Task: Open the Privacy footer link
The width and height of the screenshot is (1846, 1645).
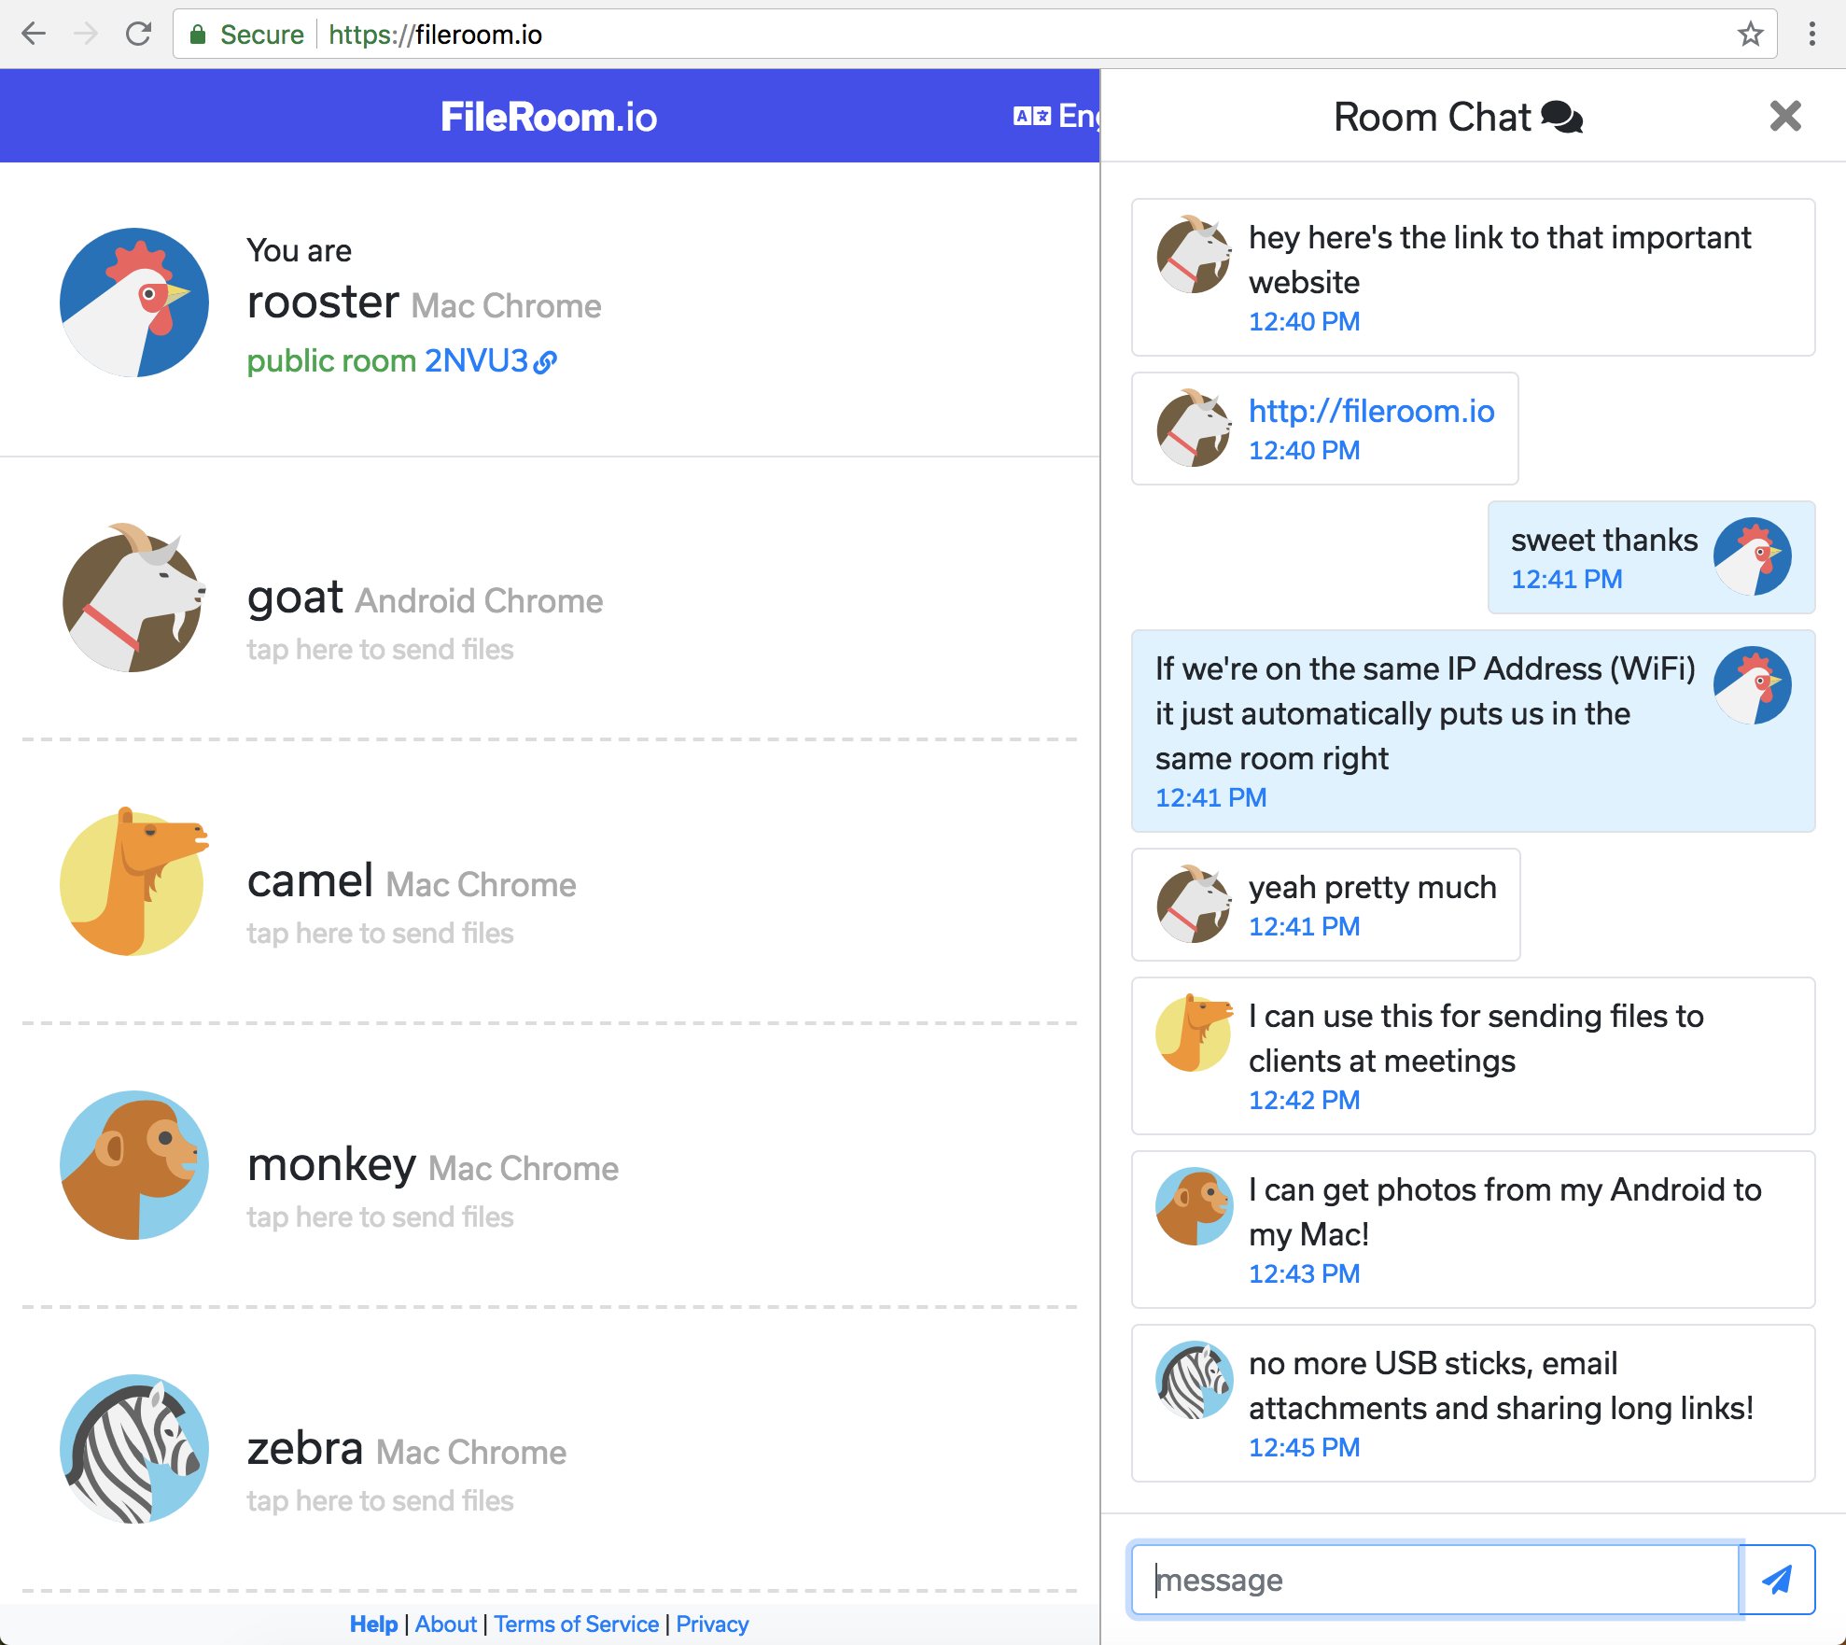Action: pos(711,1624)
